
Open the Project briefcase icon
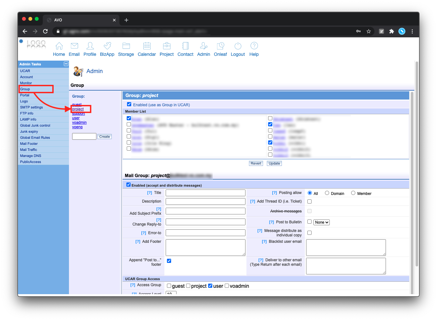pyautogui.click(x=167, y=46)
